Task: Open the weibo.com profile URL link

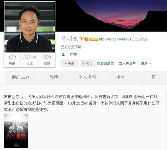Action: [x=123, y=39]
